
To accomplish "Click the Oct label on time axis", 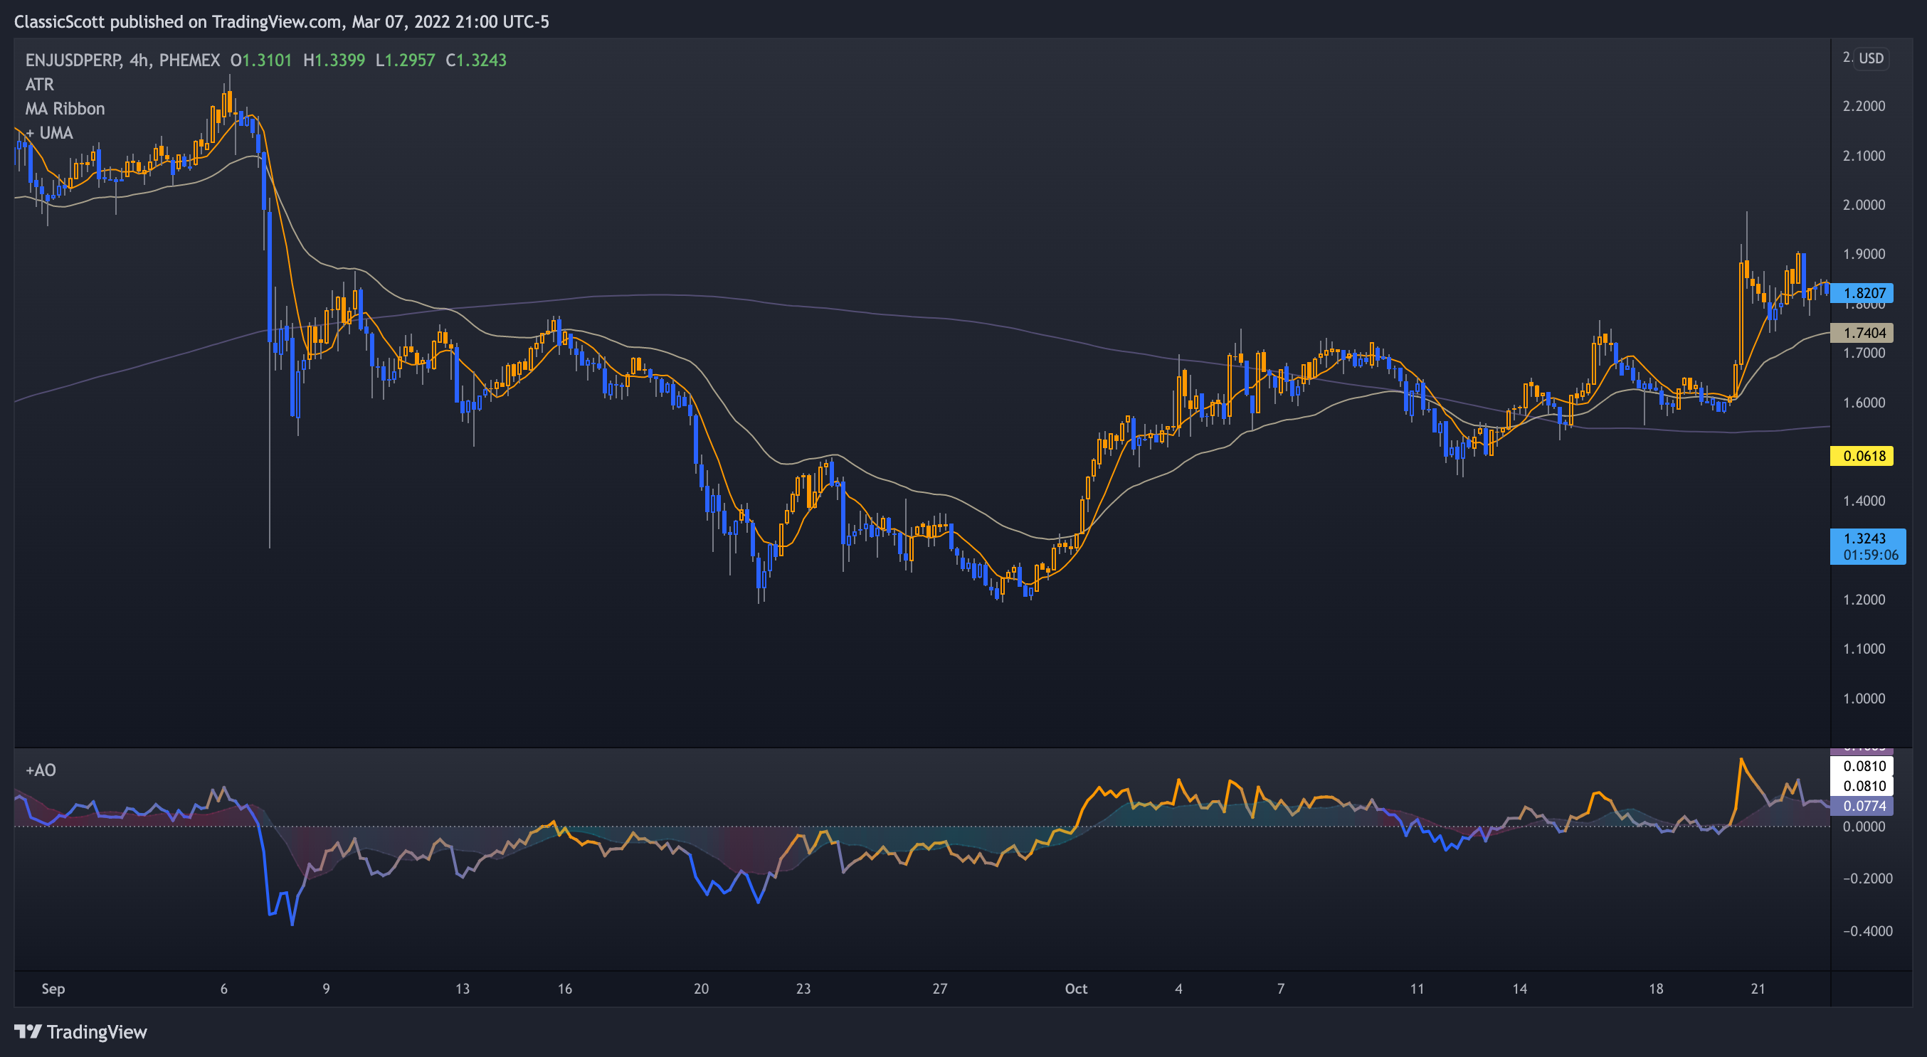I will [x=1076, y=989].
